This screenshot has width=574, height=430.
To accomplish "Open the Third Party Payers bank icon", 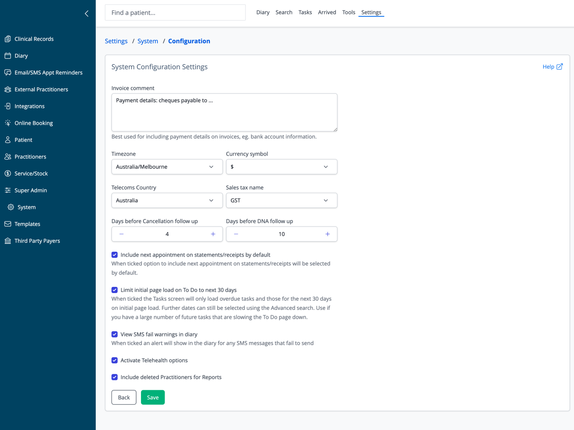I will tap(8, 241).
